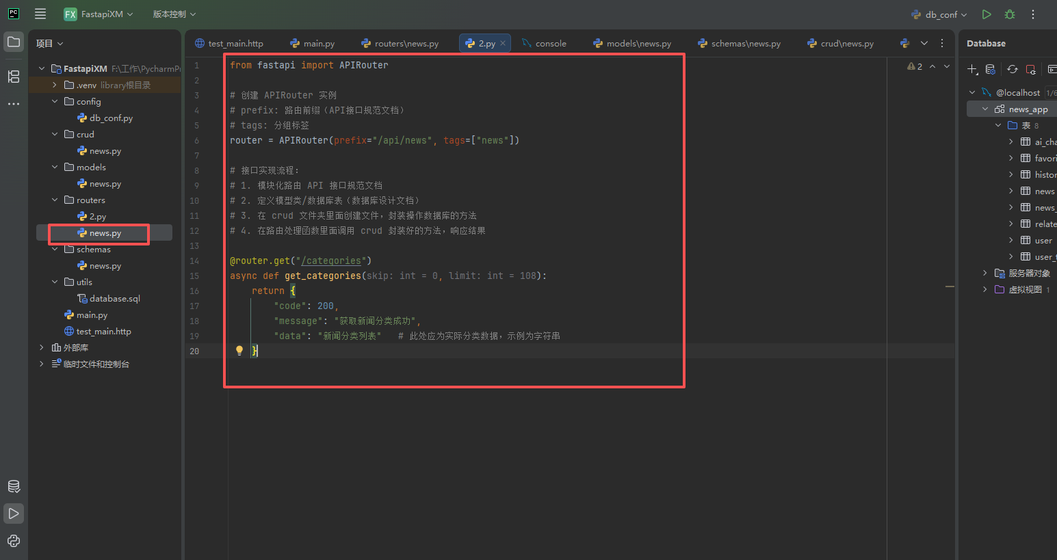
Task: Click get_categories function name
Action: tap(323, 276)
